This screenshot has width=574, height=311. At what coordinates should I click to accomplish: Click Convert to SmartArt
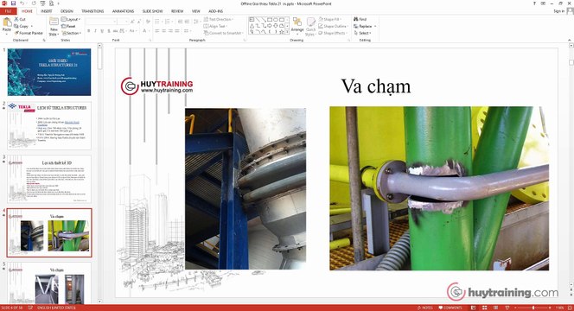coord(225,33)
